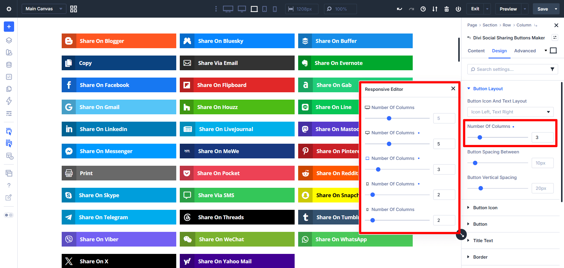Click the Exit button
This screenshot has width=564, height=268.
pyautogui.click(x=475, y=9)
